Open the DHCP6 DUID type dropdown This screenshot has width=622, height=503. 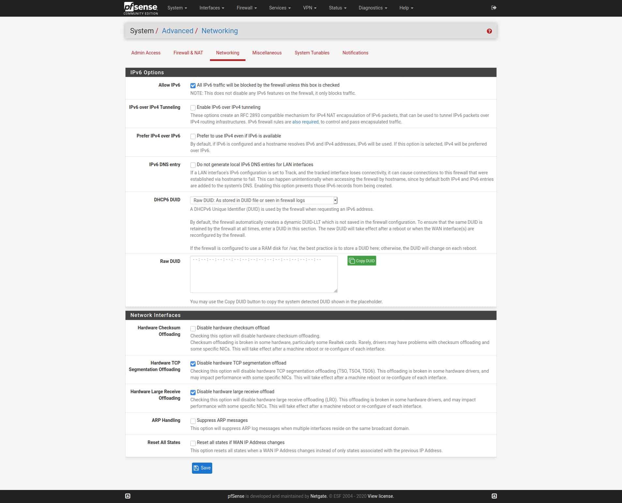click(264, 200)
